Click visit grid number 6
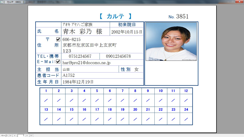The height and width of the screenshot is (137, 244). tap(110, 91)
